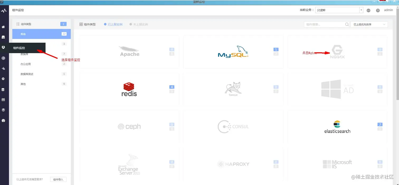
Task: Open the admin user menu
Action: [x=388, y=10]
